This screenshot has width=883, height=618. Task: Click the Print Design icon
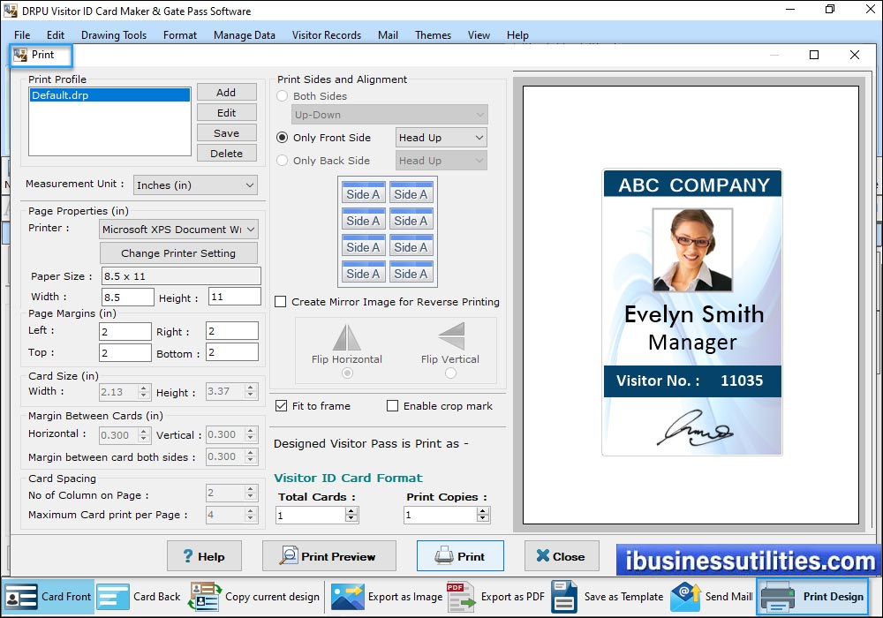tap(777, 597)
